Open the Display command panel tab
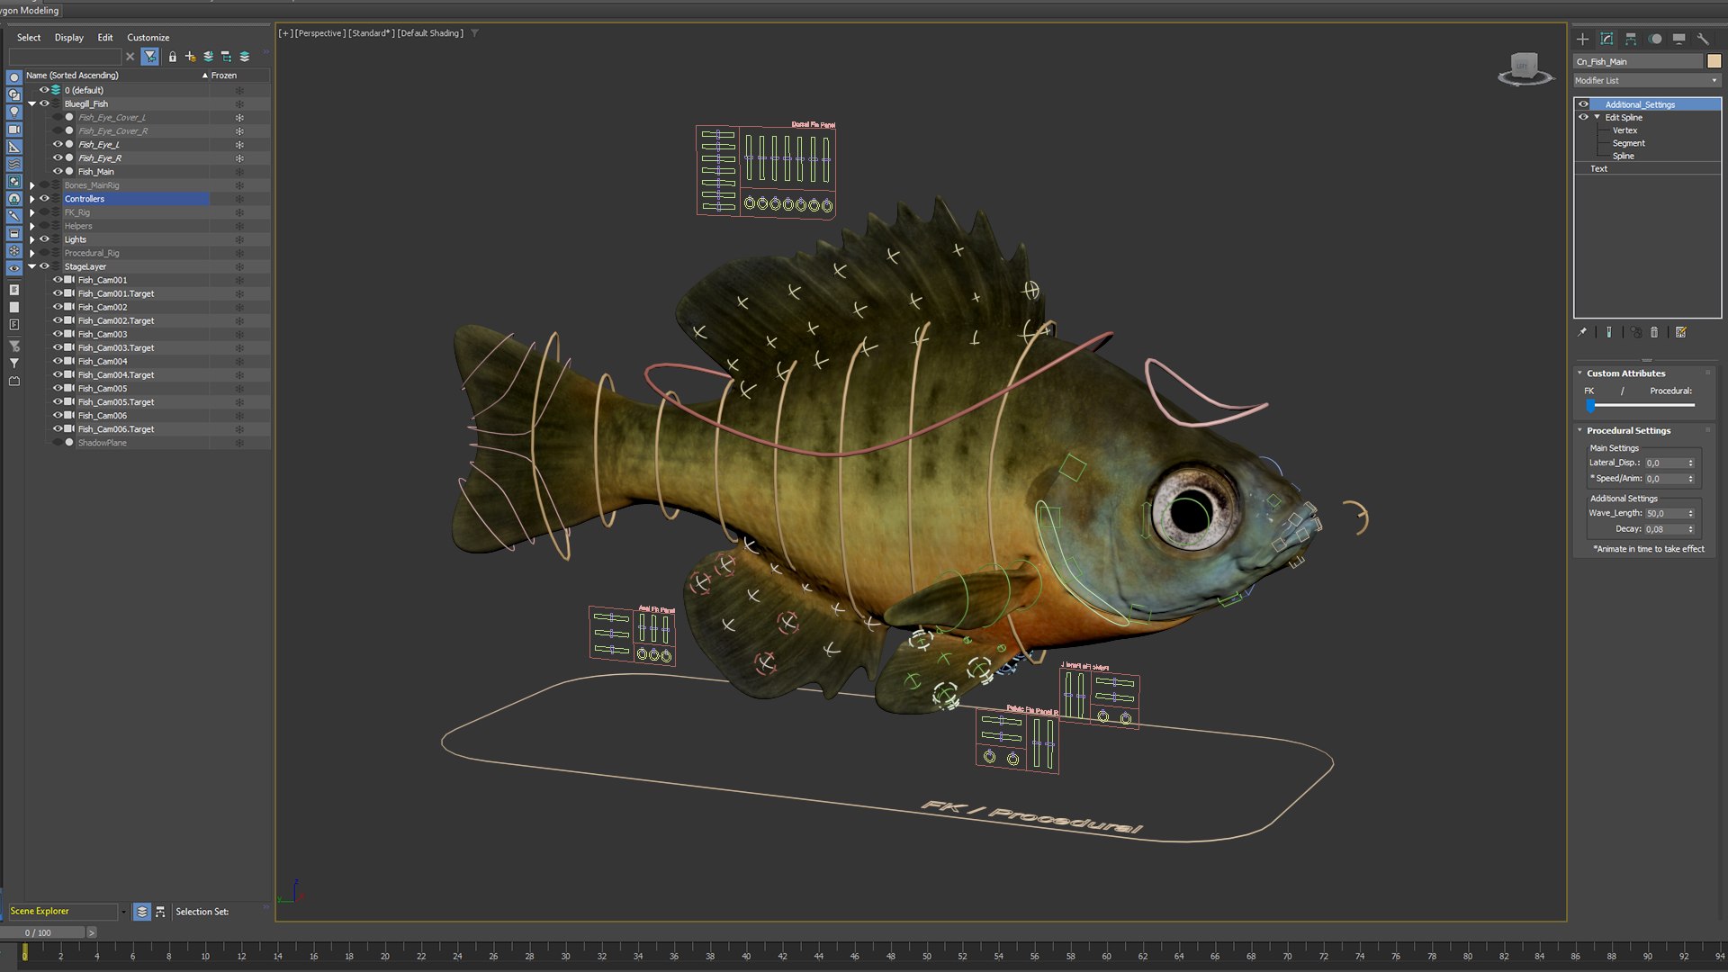Image resolution: width=1728 pixels, height=972 pixels. click(1678, 39)
